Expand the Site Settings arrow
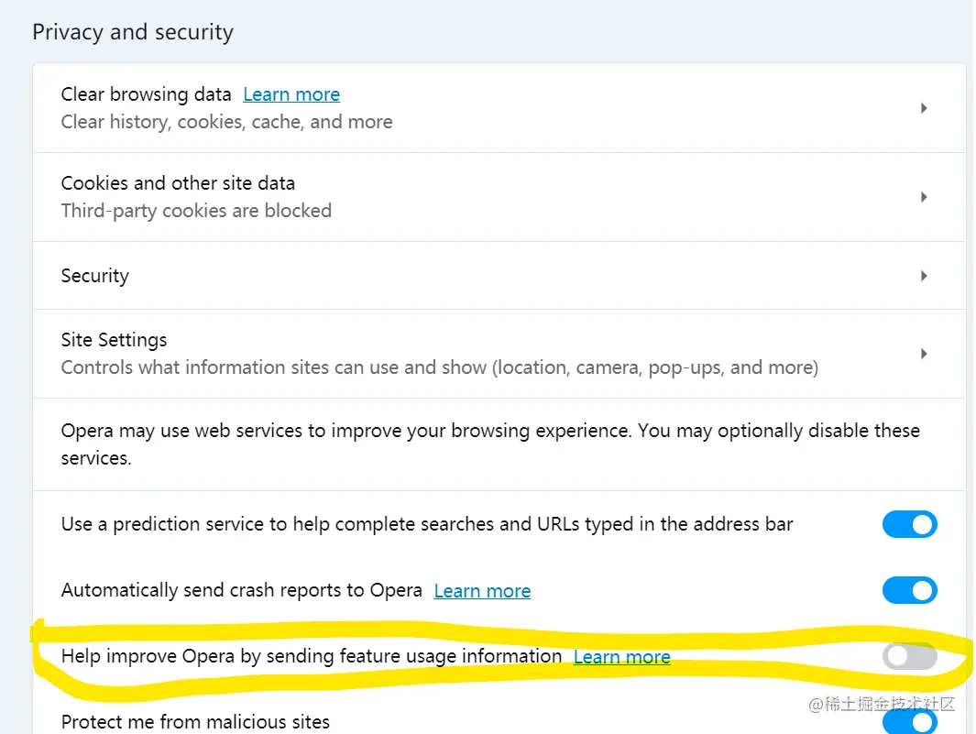The image size is (976, 734). coord(924,354)
